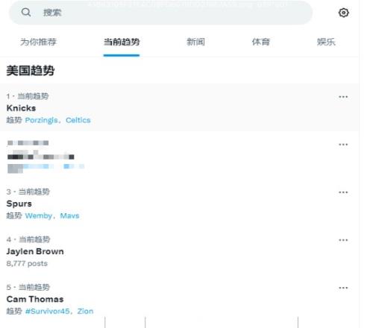The height and width of the screenshot is (328, 373).
Task: Open more options for the Jaylen Brown trend
Action: 343,240
